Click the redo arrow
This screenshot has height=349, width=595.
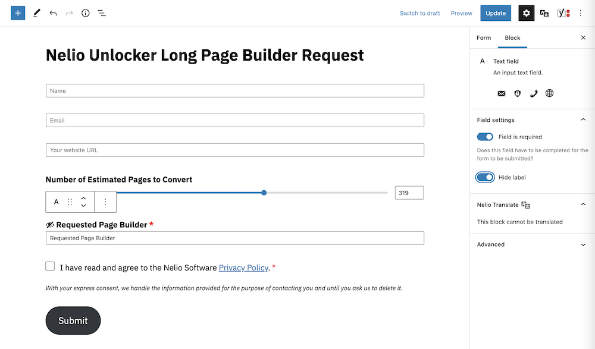pos(69,13)
